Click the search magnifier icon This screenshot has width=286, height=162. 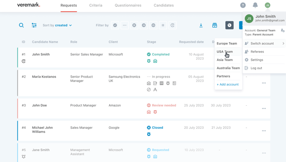point(21,25)
